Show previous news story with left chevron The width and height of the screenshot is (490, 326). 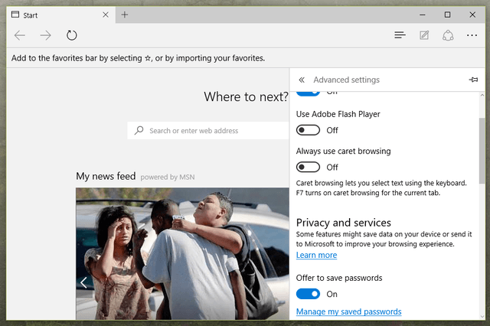coord(83,282)
